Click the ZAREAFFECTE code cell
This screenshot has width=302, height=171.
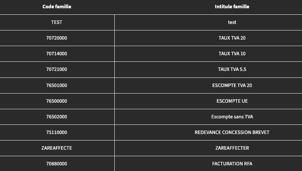point(57,148)
